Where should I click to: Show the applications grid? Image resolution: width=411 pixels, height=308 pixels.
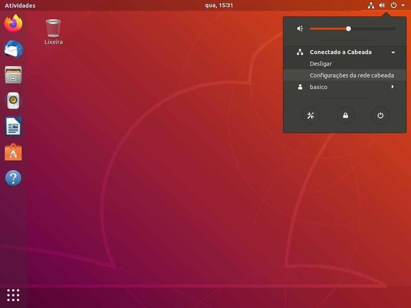(13, 295)
